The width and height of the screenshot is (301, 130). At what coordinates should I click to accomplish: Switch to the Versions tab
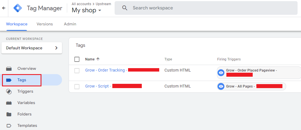pos(45,24)
